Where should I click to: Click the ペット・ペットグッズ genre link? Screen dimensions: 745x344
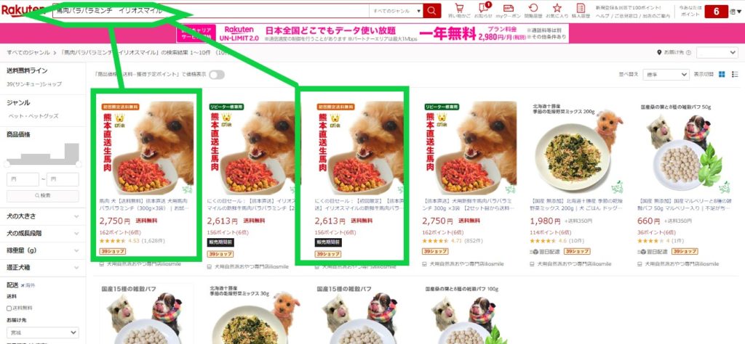33,116
